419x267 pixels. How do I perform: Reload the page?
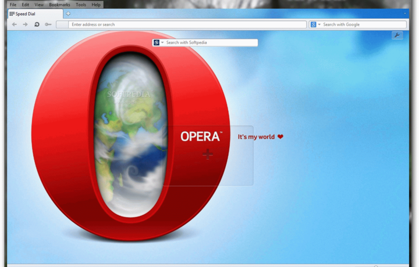click(x=37, y=24)
